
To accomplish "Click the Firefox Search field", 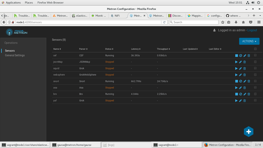I will (194, 22).
